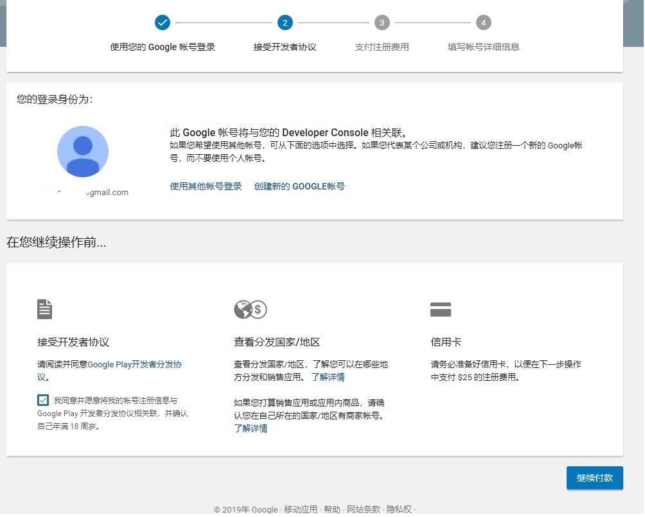The height and width of the screenshot is (517, 645).
Task: Click 填写帐号详细信息 step label
Action: coord(483,47)
